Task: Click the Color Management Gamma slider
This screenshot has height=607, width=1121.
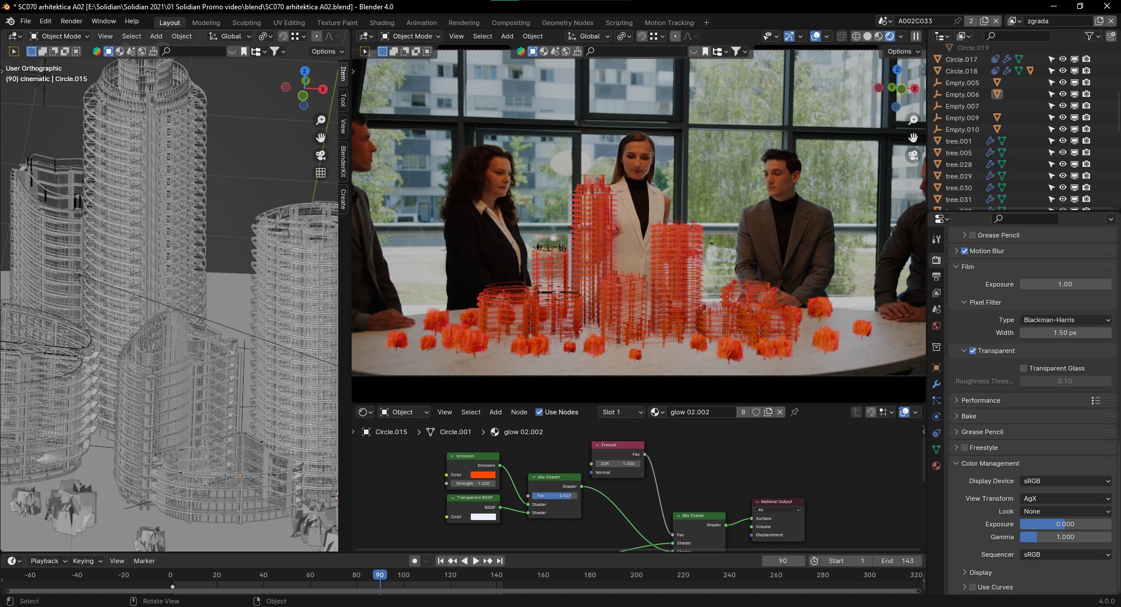Action: point(1066,537)
